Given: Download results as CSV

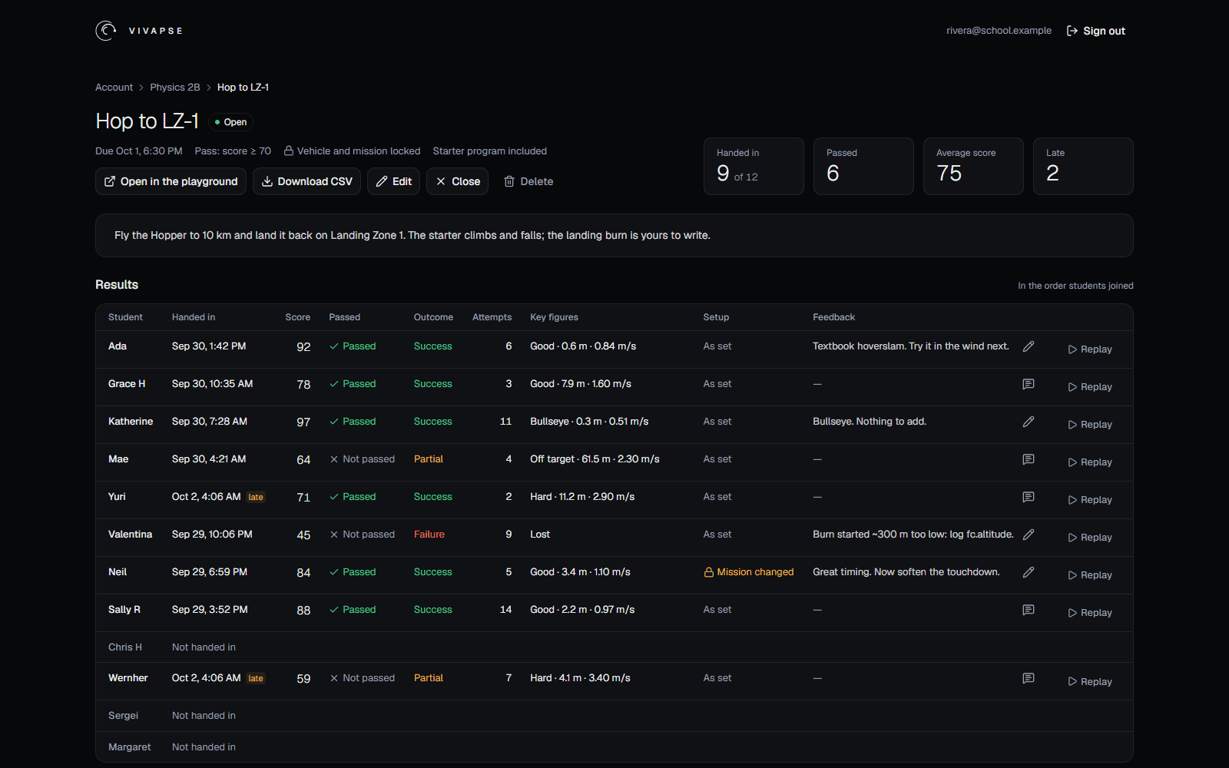Looking at the screenshot, I should [x=306, y=181].
